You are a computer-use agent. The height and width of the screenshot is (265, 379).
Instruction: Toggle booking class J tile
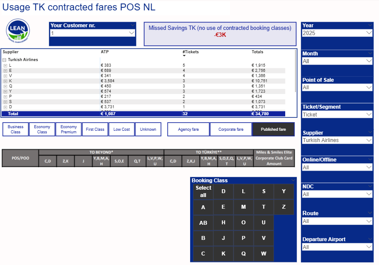(x=223, y=238)
